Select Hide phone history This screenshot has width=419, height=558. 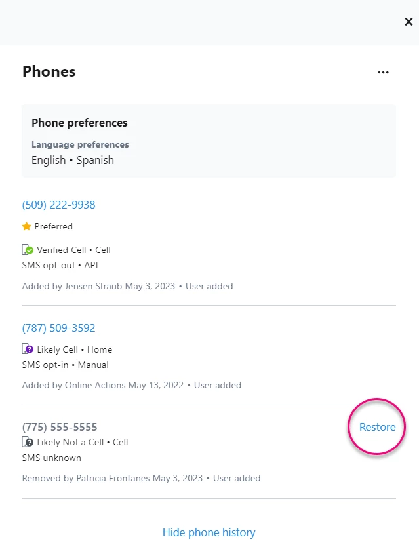point(209,532)
